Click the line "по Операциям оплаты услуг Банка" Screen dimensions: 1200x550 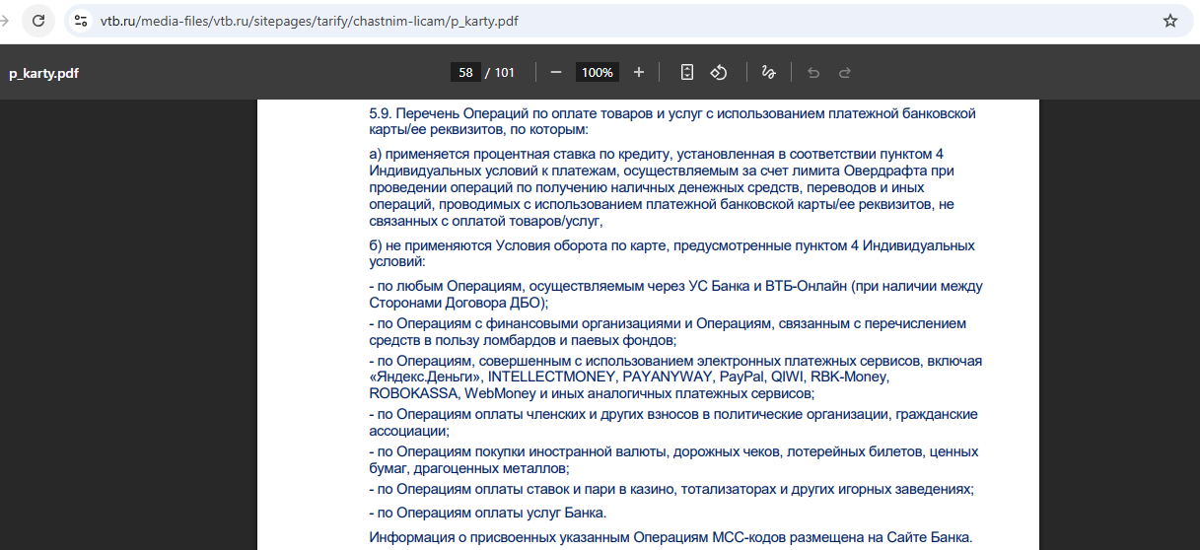pyautogui.click(x=487, y=513)
